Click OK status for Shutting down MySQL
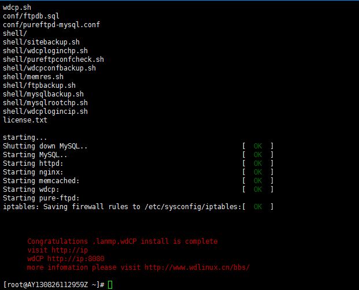359x290 pixels. pyautogui.click(x=258, y=146)
